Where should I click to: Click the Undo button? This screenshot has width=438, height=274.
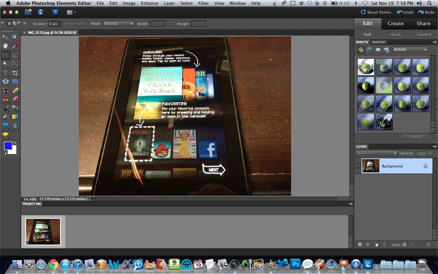coord(405,12)
